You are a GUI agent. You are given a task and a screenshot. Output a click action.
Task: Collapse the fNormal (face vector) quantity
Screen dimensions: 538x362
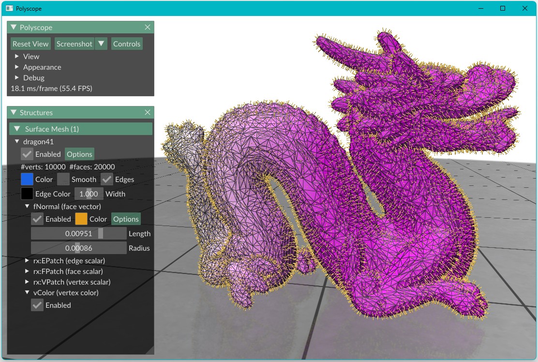(x=27, y=206)
